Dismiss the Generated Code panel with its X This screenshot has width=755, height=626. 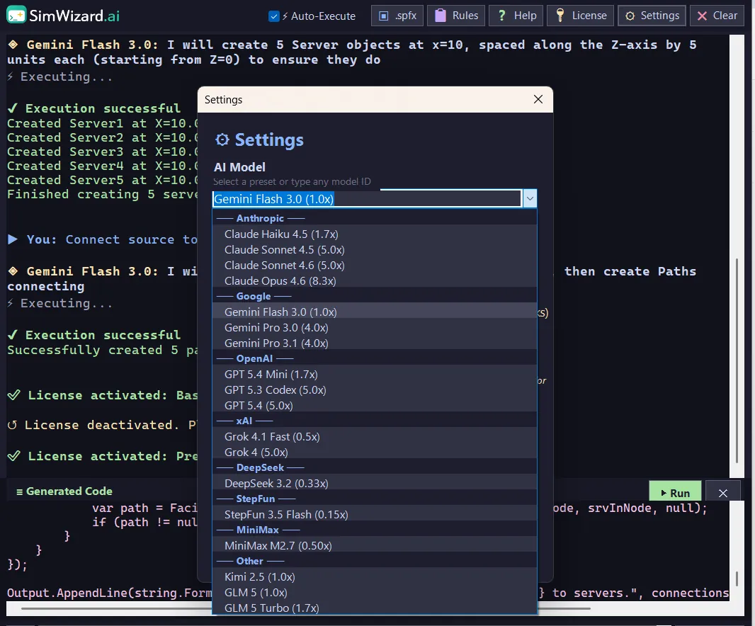click(x=723, y=491)
